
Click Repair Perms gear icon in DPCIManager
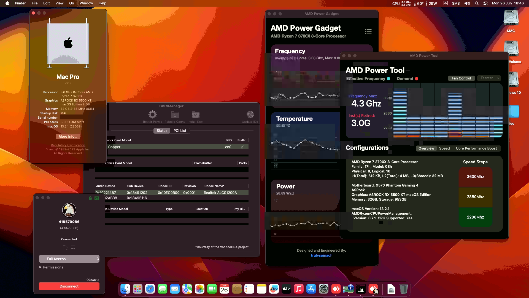coord(152,115)
